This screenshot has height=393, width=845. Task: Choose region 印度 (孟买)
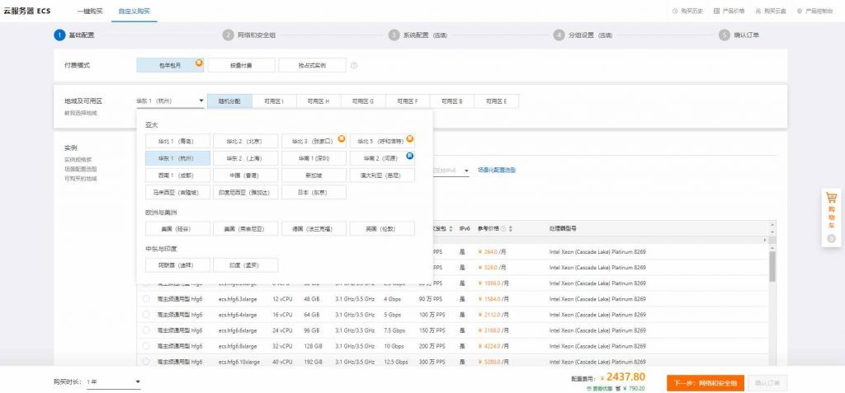(x=245, y=265)
